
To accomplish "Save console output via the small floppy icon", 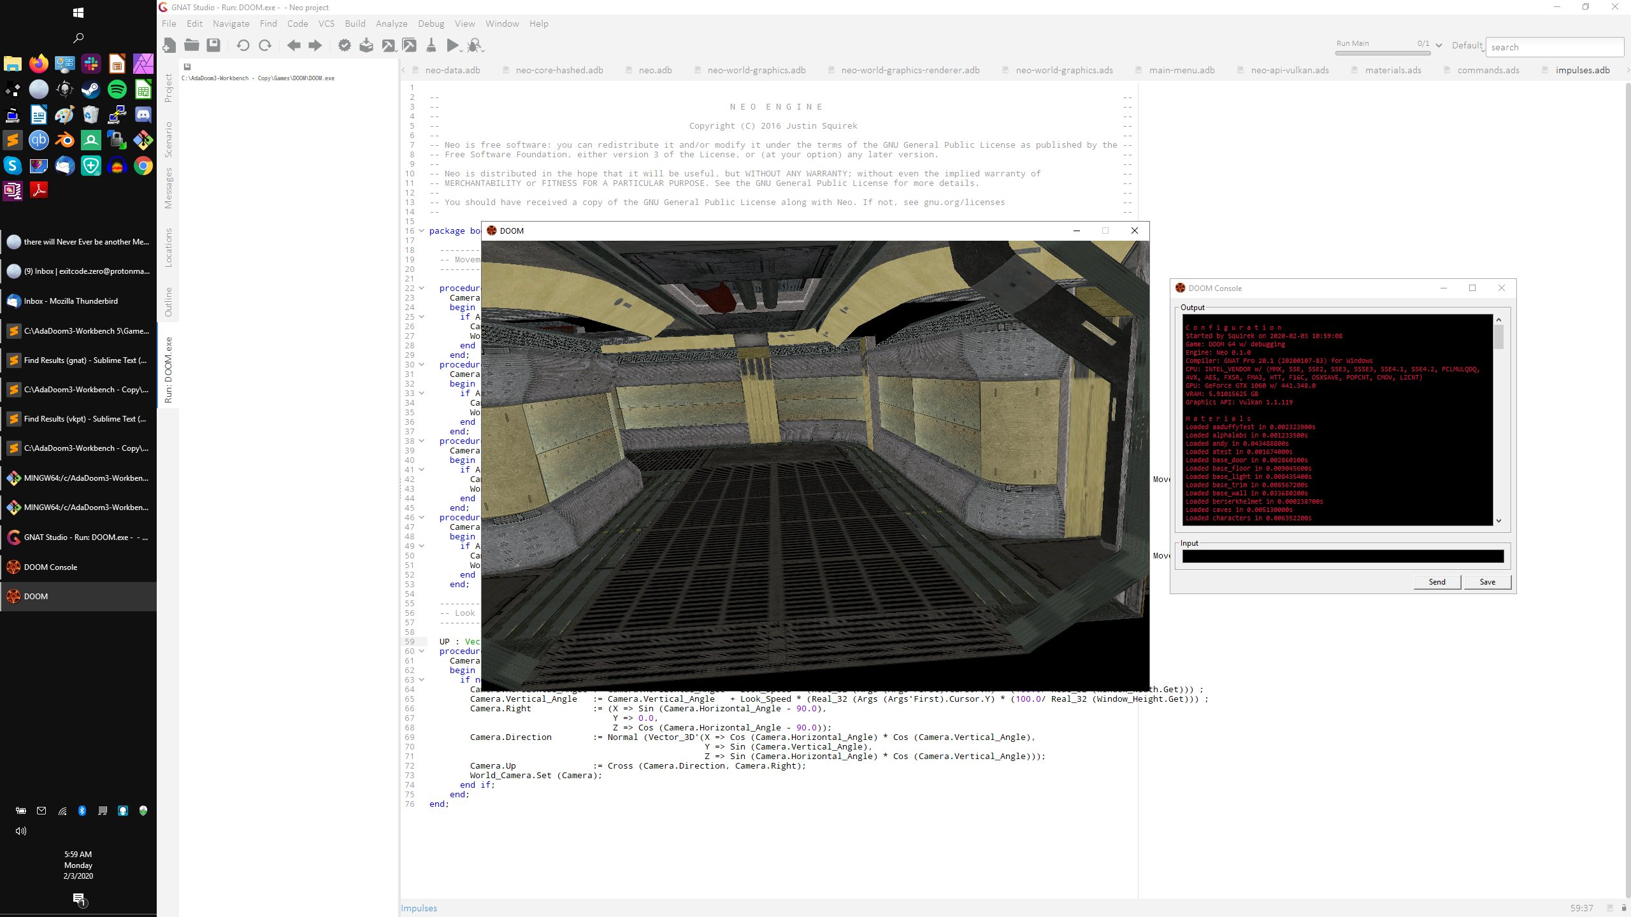I will (x=187, y=66).
